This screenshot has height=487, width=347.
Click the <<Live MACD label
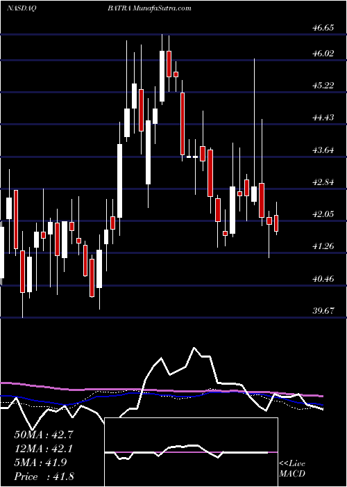coord(292,469)
